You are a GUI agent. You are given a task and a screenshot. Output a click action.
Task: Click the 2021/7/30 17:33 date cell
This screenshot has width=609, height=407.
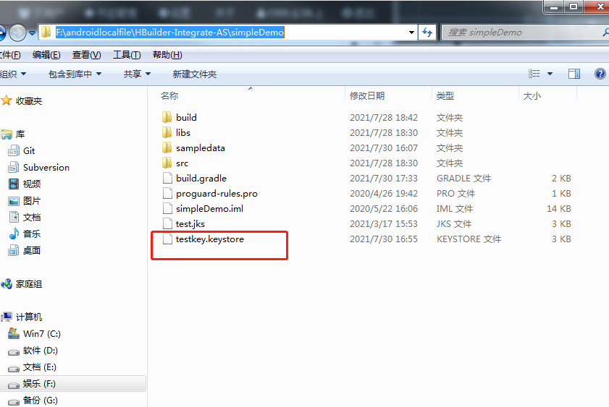coord(384,179)
